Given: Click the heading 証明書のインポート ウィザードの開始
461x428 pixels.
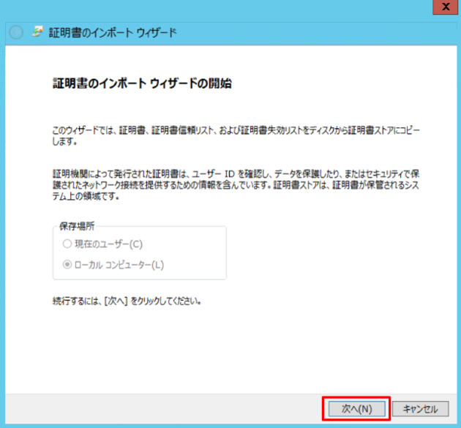Looking at the screenshot, I should tap(142, 83).
